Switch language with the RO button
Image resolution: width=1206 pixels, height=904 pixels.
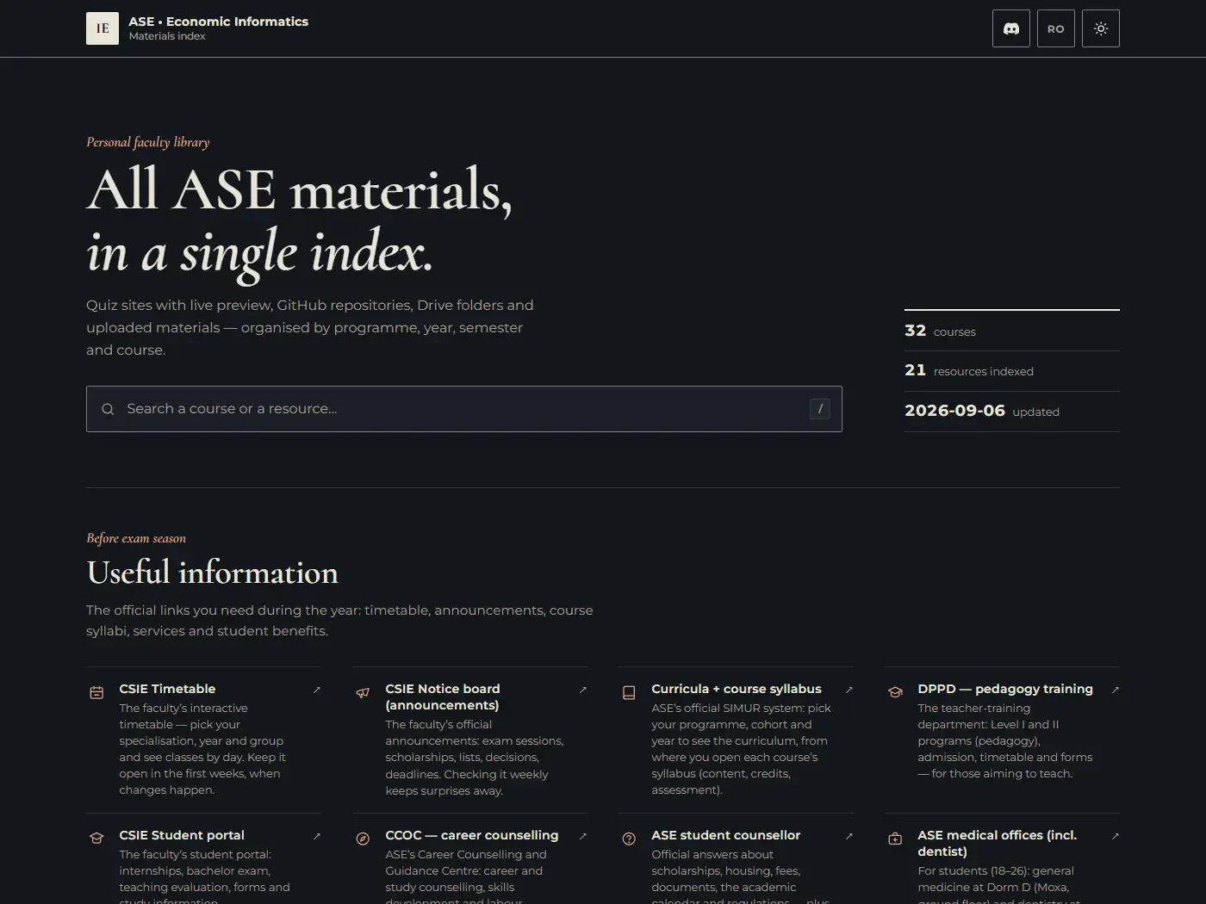(x=1056, y=28)
